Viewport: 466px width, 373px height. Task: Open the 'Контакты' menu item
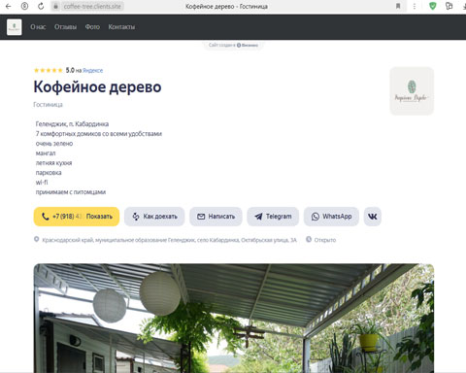[x=121, y=27]
